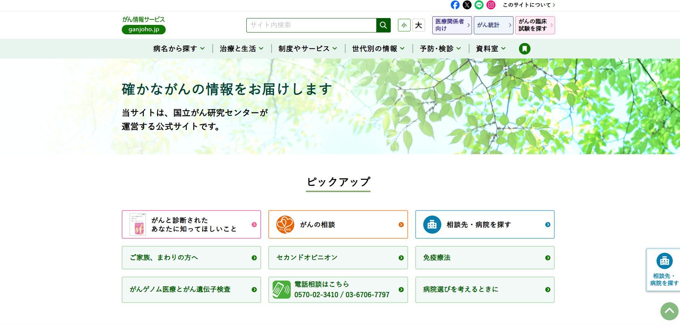Open the Facebook social icon

(455, 5)
